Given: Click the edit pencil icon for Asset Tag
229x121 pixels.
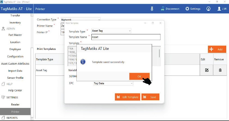Looking at the screenshot, I should click(207, 70).
